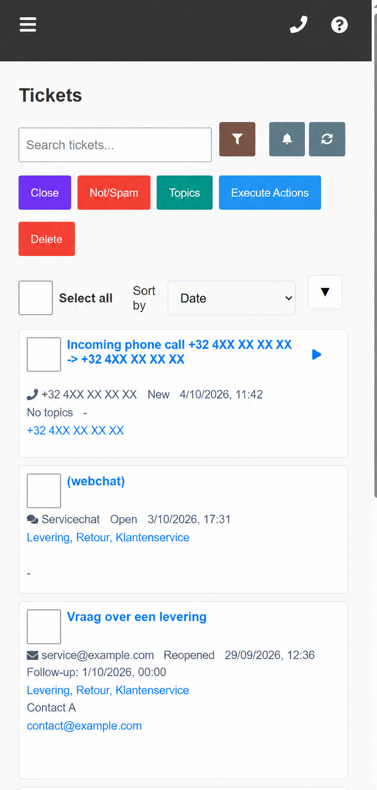Viewport: 377px width, 790px height.
Task: Click contact@example.com link
Action: 84,726
